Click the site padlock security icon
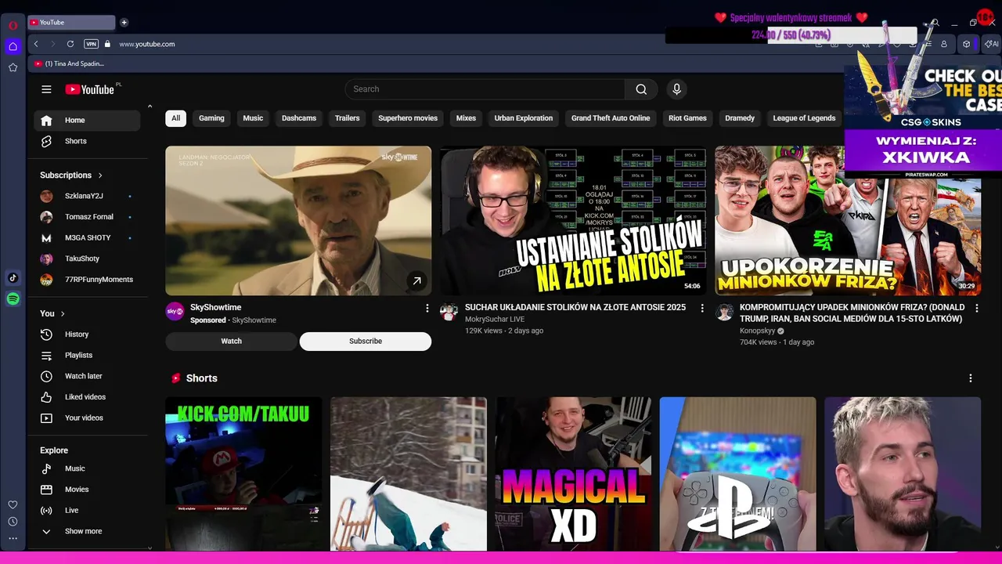This screenshot has height=564, width=1002. click(x=108, y=44)
